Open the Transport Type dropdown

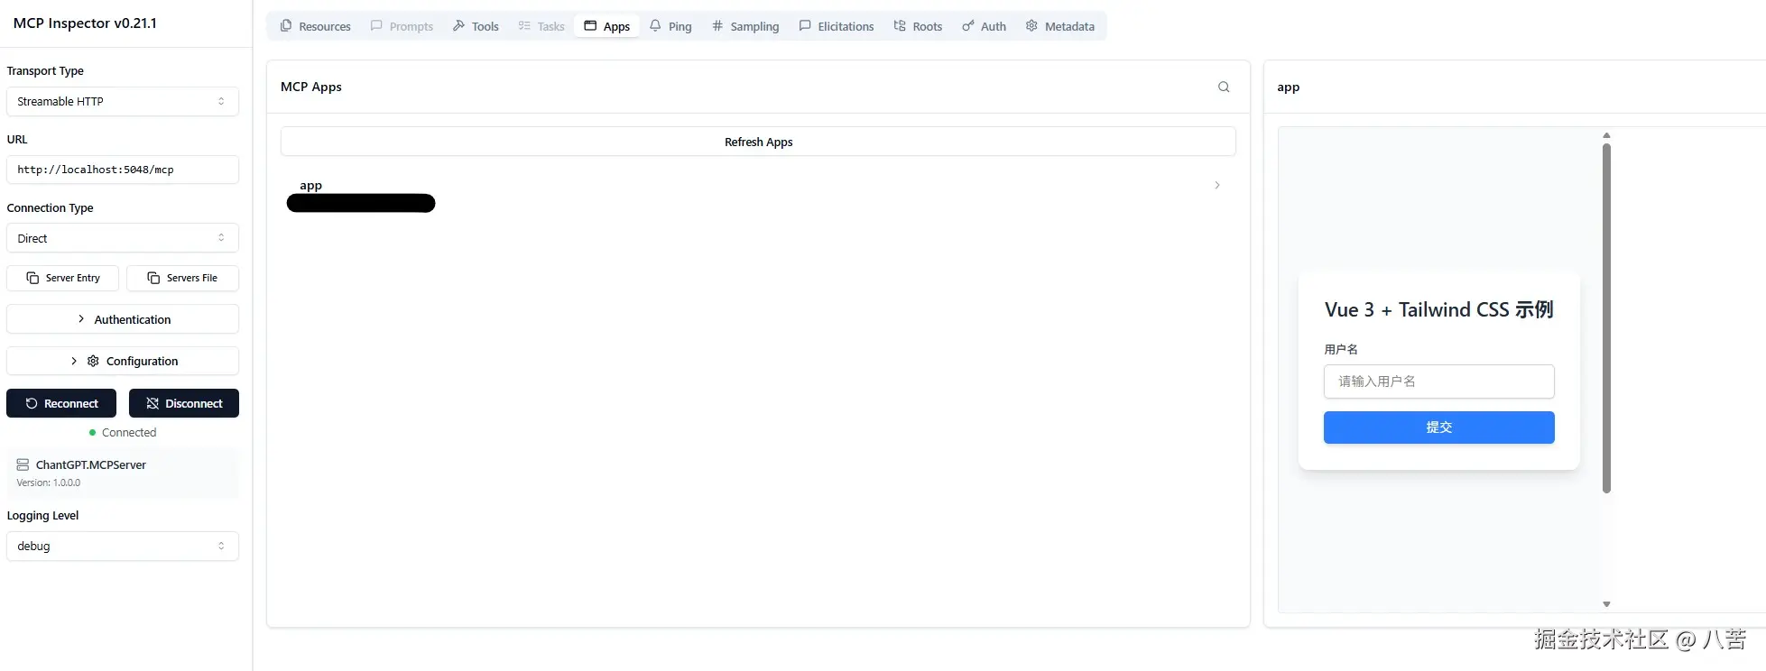tap(123, 101)
